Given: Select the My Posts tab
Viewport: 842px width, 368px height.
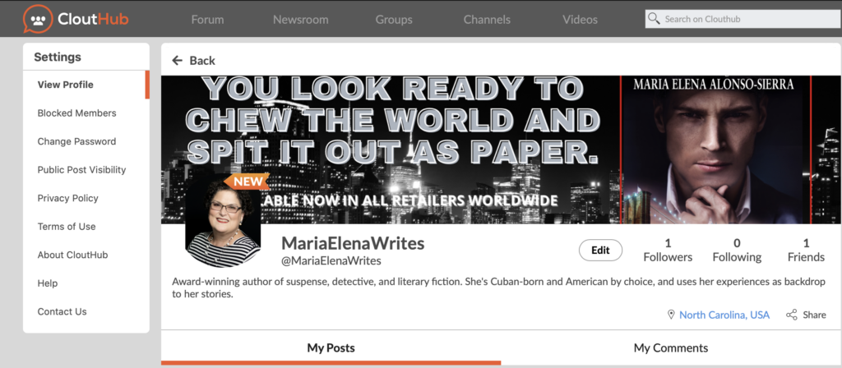Looking at the screenshot, I should click(331, 347).
